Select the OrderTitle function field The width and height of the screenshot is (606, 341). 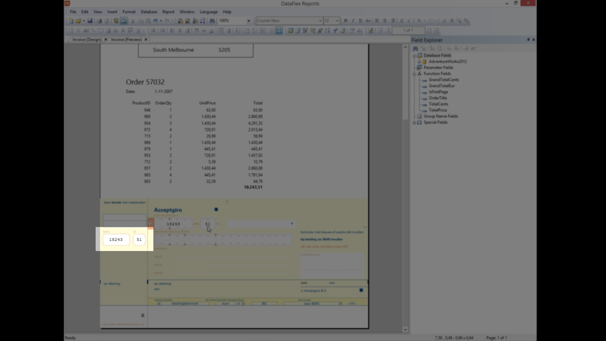438,98
